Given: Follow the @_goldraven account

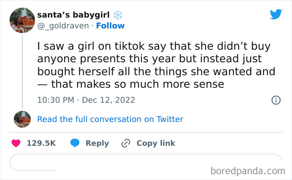Looking at the screenshot, I should point(111,26).
